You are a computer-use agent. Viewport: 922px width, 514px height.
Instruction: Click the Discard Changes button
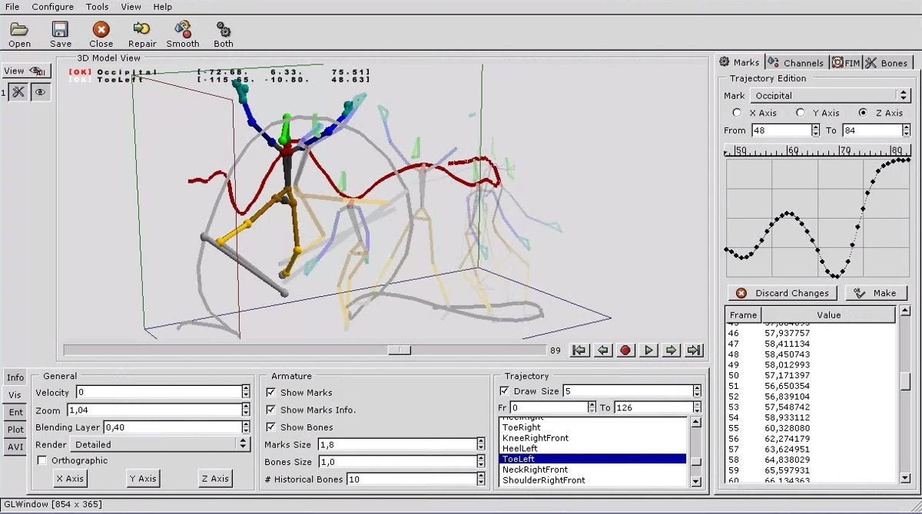coord(783,293)
